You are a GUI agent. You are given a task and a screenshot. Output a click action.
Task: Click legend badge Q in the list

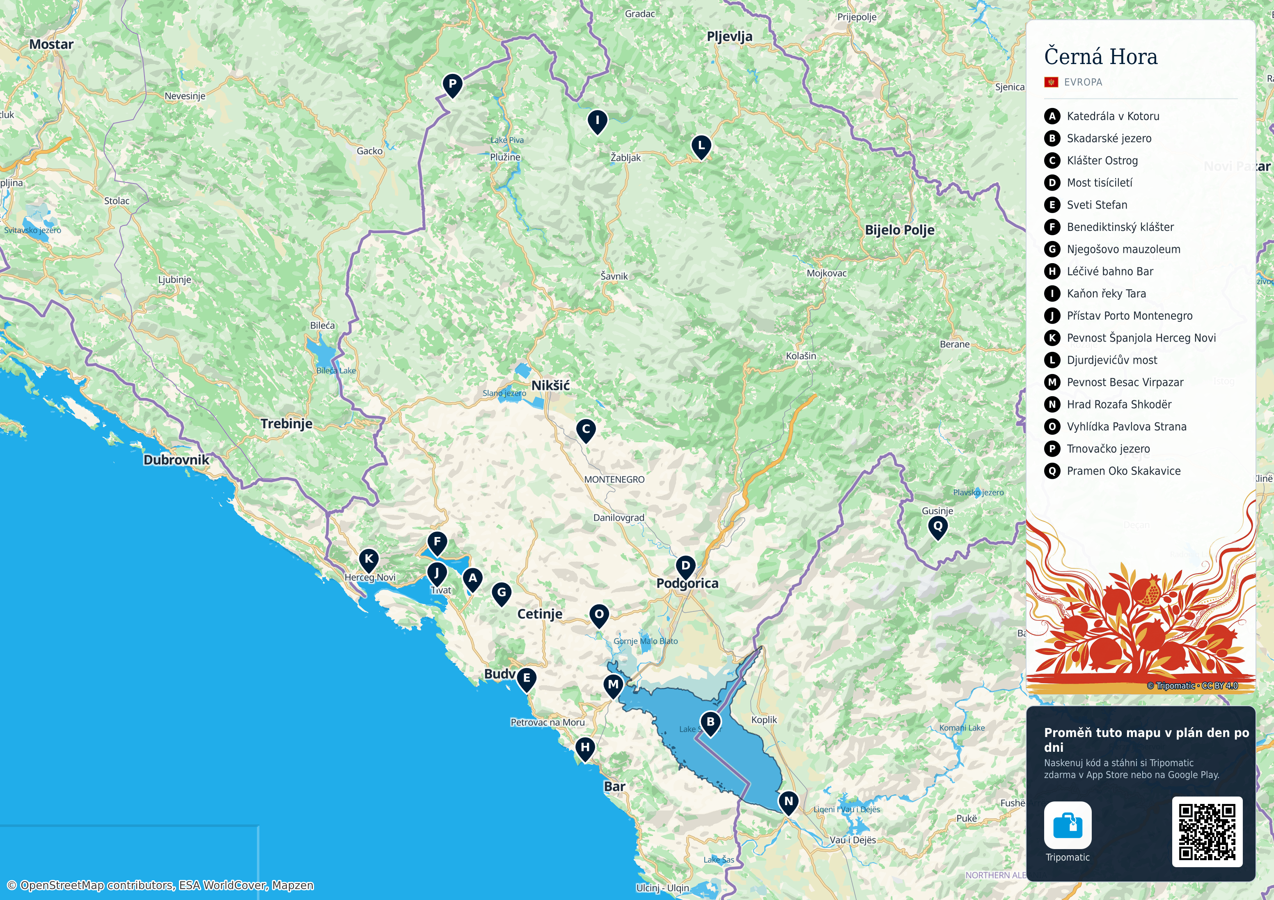1052,471
